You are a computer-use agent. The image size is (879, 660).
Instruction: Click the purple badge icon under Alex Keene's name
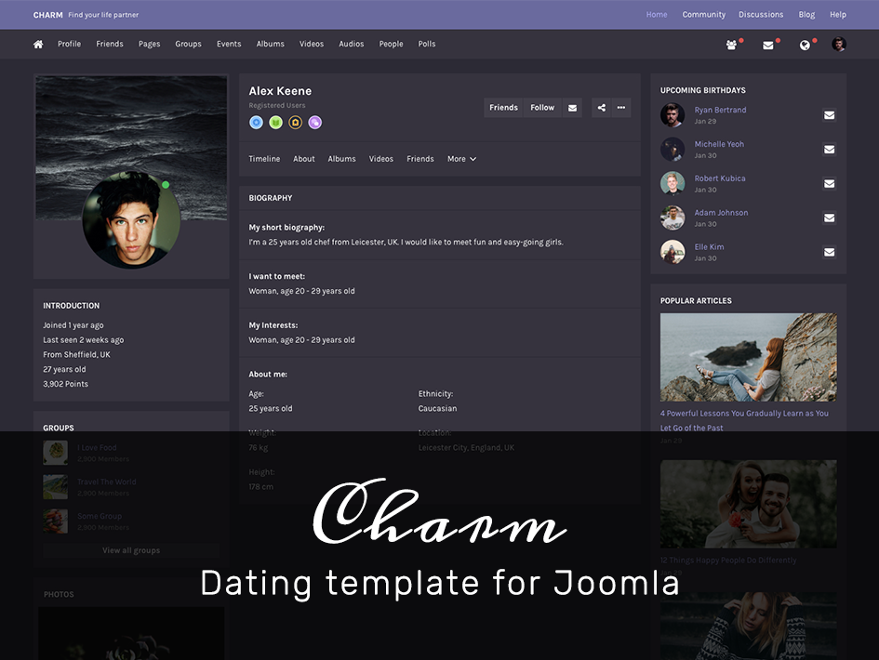point(314,122)
